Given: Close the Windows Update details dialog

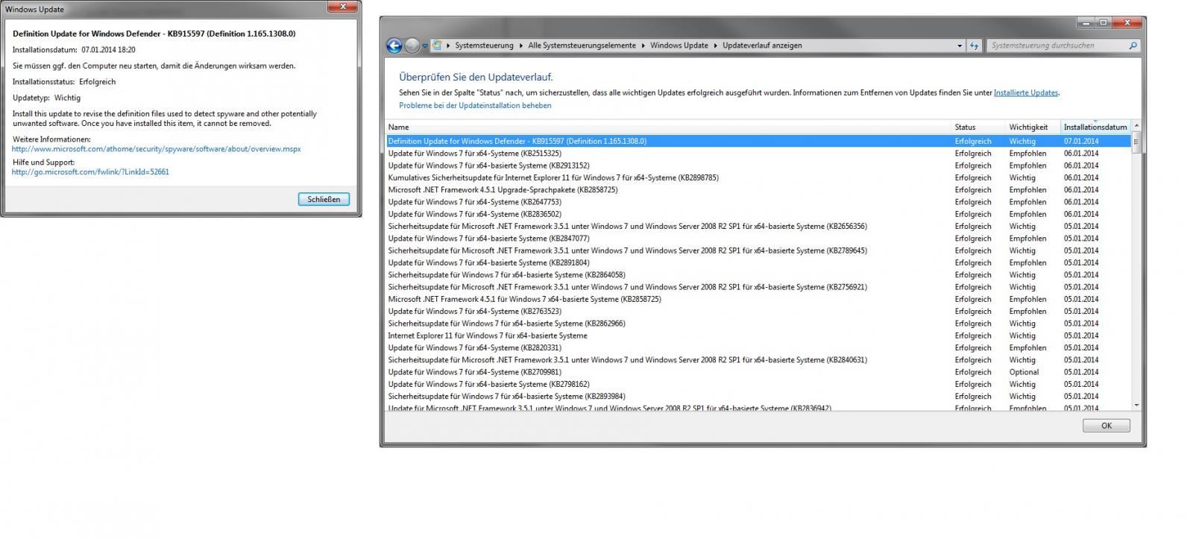Looking at the screenshot, I should (343, 7).
